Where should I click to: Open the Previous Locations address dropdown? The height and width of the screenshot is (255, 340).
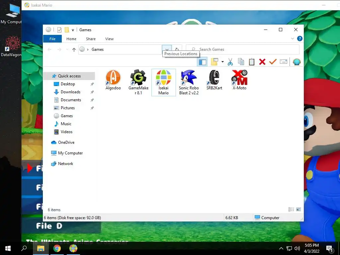point(167,49)
